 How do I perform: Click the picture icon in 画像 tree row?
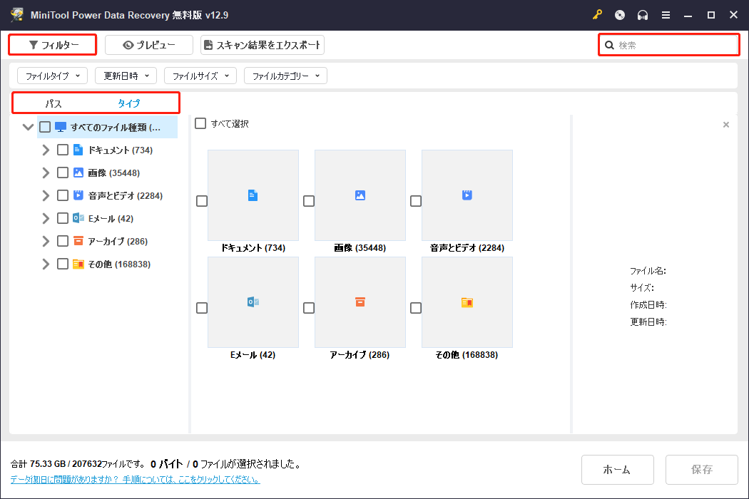(78, 173)
